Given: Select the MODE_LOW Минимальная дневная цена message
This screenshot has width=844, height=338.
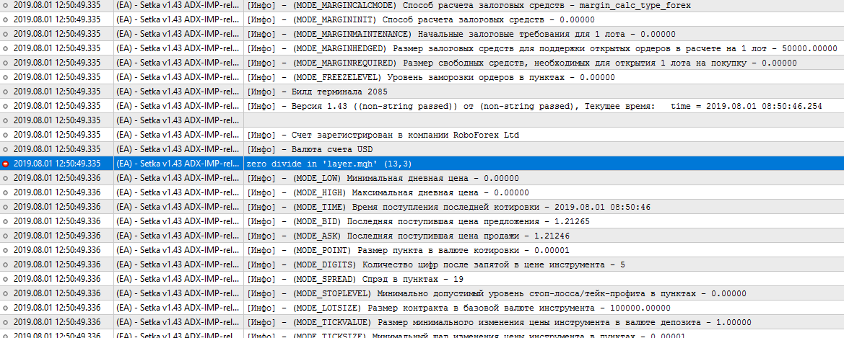Looking at the screenshot, I should [x=383, y=179].
